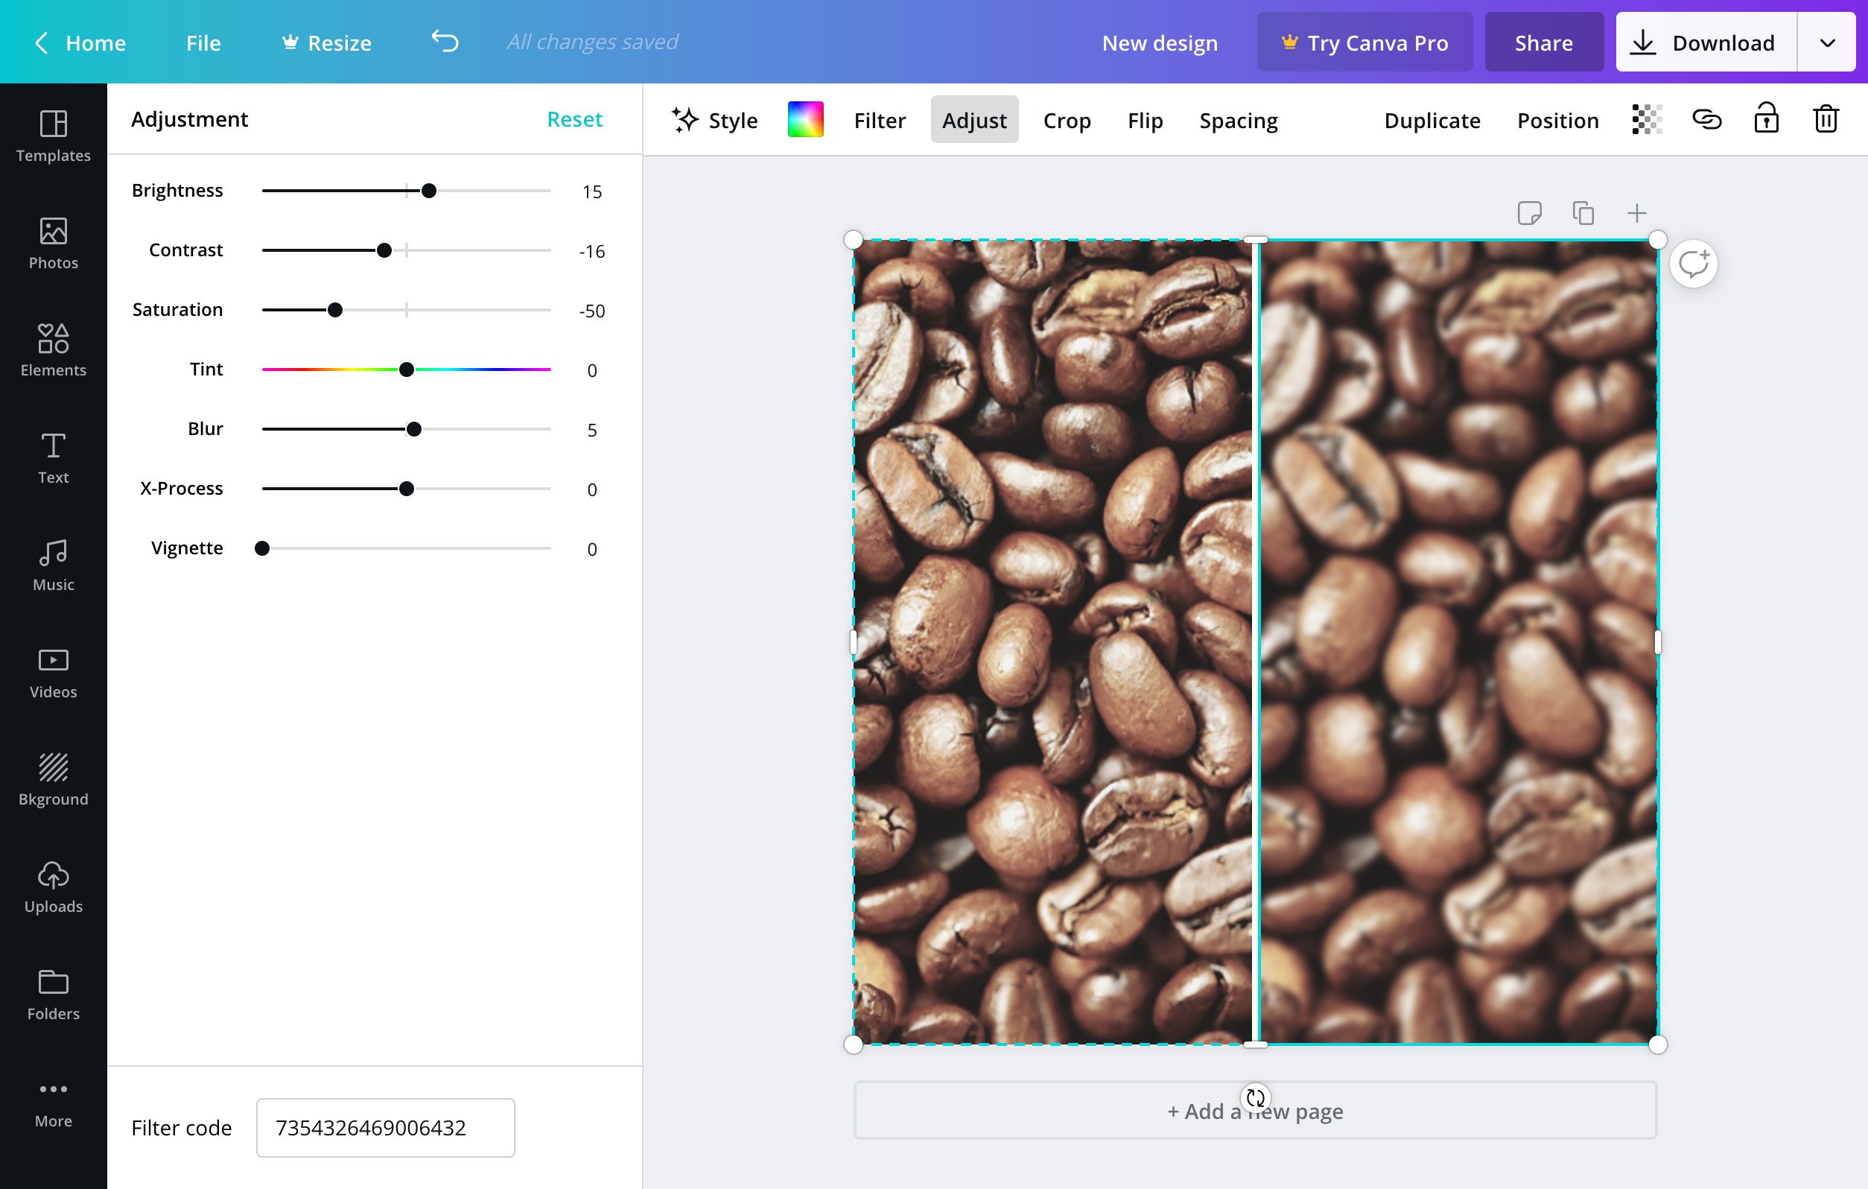Viewport: 1868px width, 1189px height.
Task: Click the Delete icon in toolbar
Action: pos(1826,120)
